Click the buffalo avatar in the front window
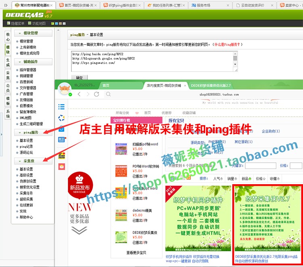 (x=65, y=89)
